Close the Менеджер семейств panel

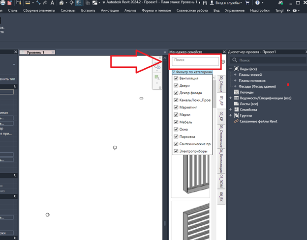[x=224, y=52]
